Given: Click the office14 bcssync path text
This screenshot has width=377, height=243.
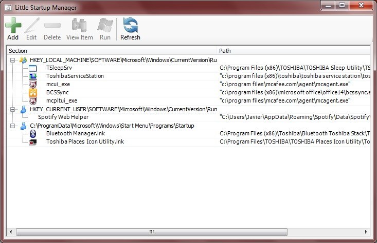Looking at the screenshot, I should click(x=295, y=92).
